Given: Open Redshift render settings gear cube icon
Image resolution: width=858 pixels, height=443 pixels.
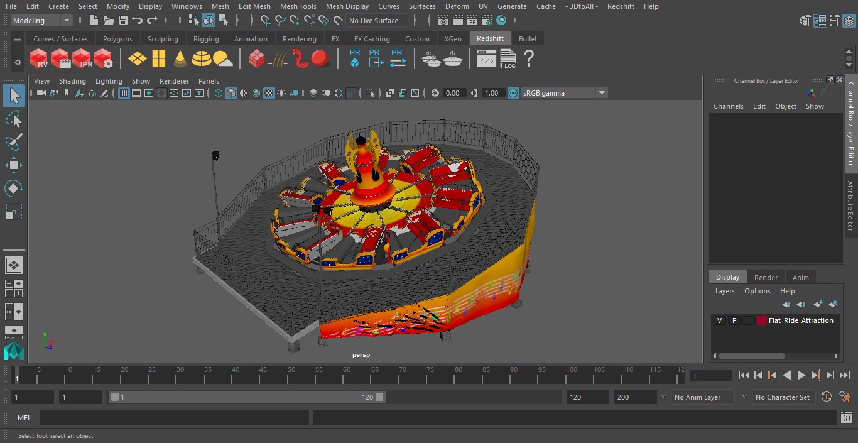Looking at the screenshot, I should coord(103,58).
